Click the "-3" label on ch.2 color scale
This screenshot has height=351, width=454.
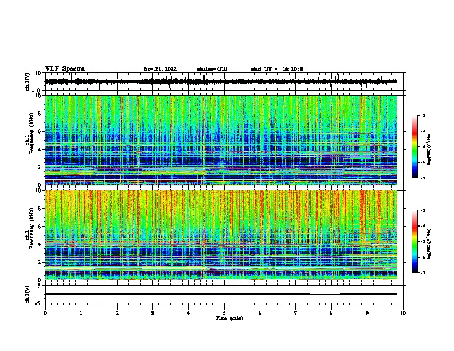[422, 210]
